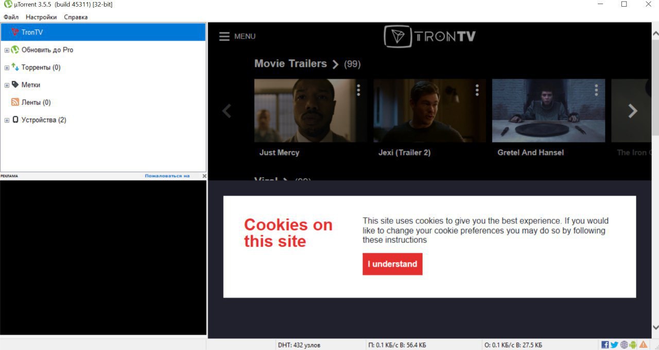Expand the Торренты (0) tree node
Image resolution: width=659 pixels, height=350 pixels.
[x=7, y=68]
